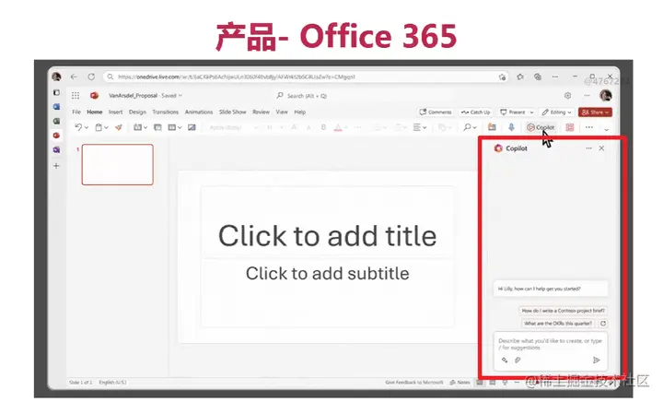Screen dimensions: 663x402
Task: Select the Format Painter brush icon
Action: click(x=119, y=127)
